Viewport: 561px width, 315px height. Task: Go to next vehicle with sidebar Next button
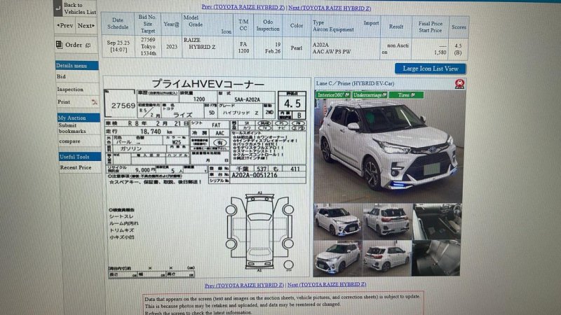click(86, 26)
